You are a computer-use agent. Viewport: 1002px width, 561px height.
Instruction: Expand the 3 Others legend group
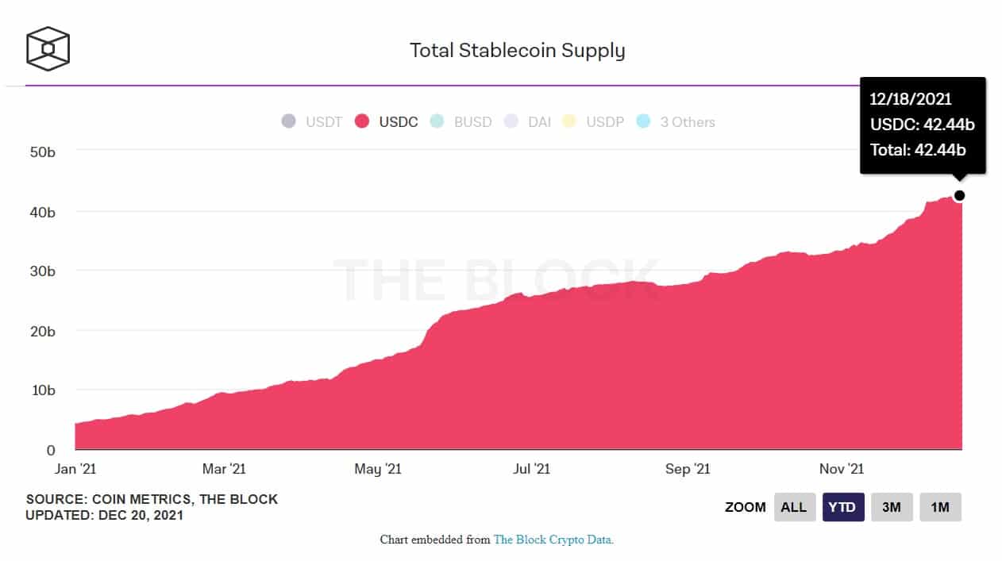pyautogui.click(x=676, y=122)
